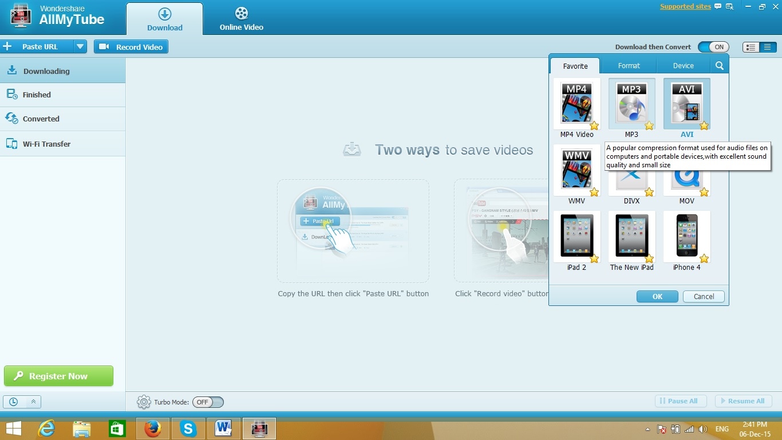Open the scheduler clock icon

13,402
